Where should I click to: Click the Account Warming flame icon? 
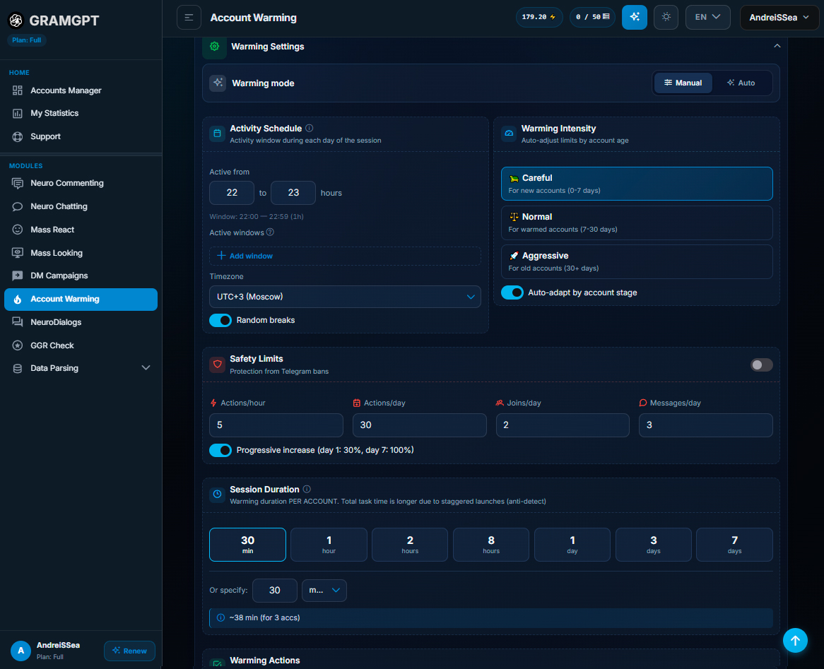click(18, 299)
